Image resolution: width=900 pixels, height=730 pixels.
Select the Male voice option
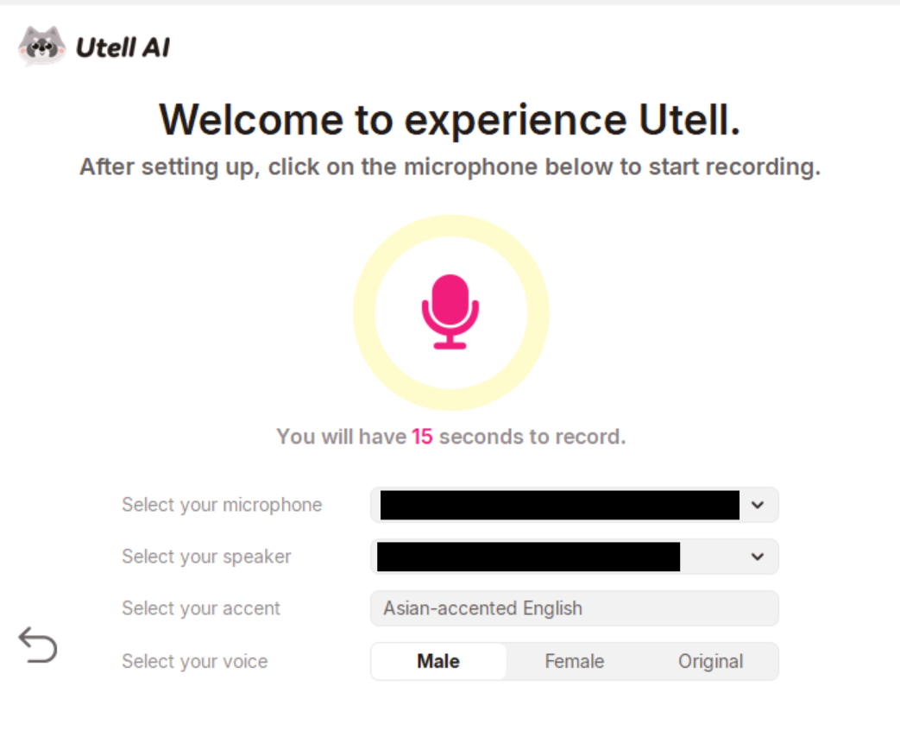[x=438, y=662]
